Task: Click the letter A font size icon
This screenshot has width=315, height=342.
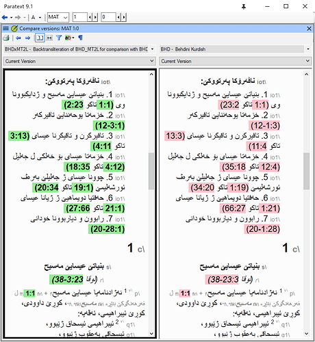Action: pos(34,17)
